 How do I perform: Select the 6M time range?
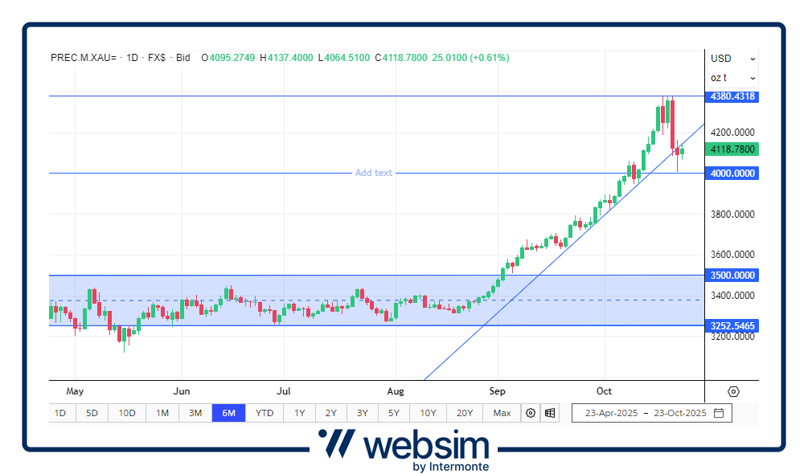coord(229,413)
